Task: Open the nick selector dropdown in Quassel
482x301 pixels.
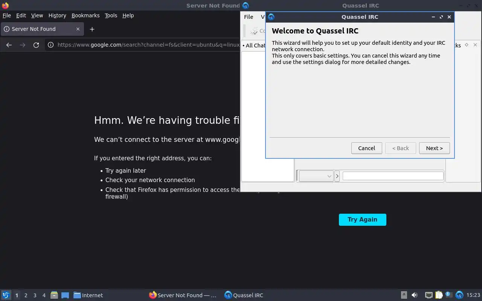Action: [316, 176]
